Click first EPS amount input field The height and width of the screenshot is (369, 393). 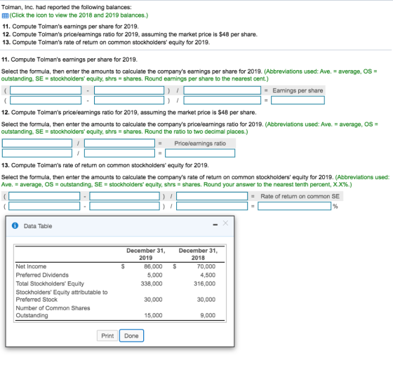coord(46,100)
